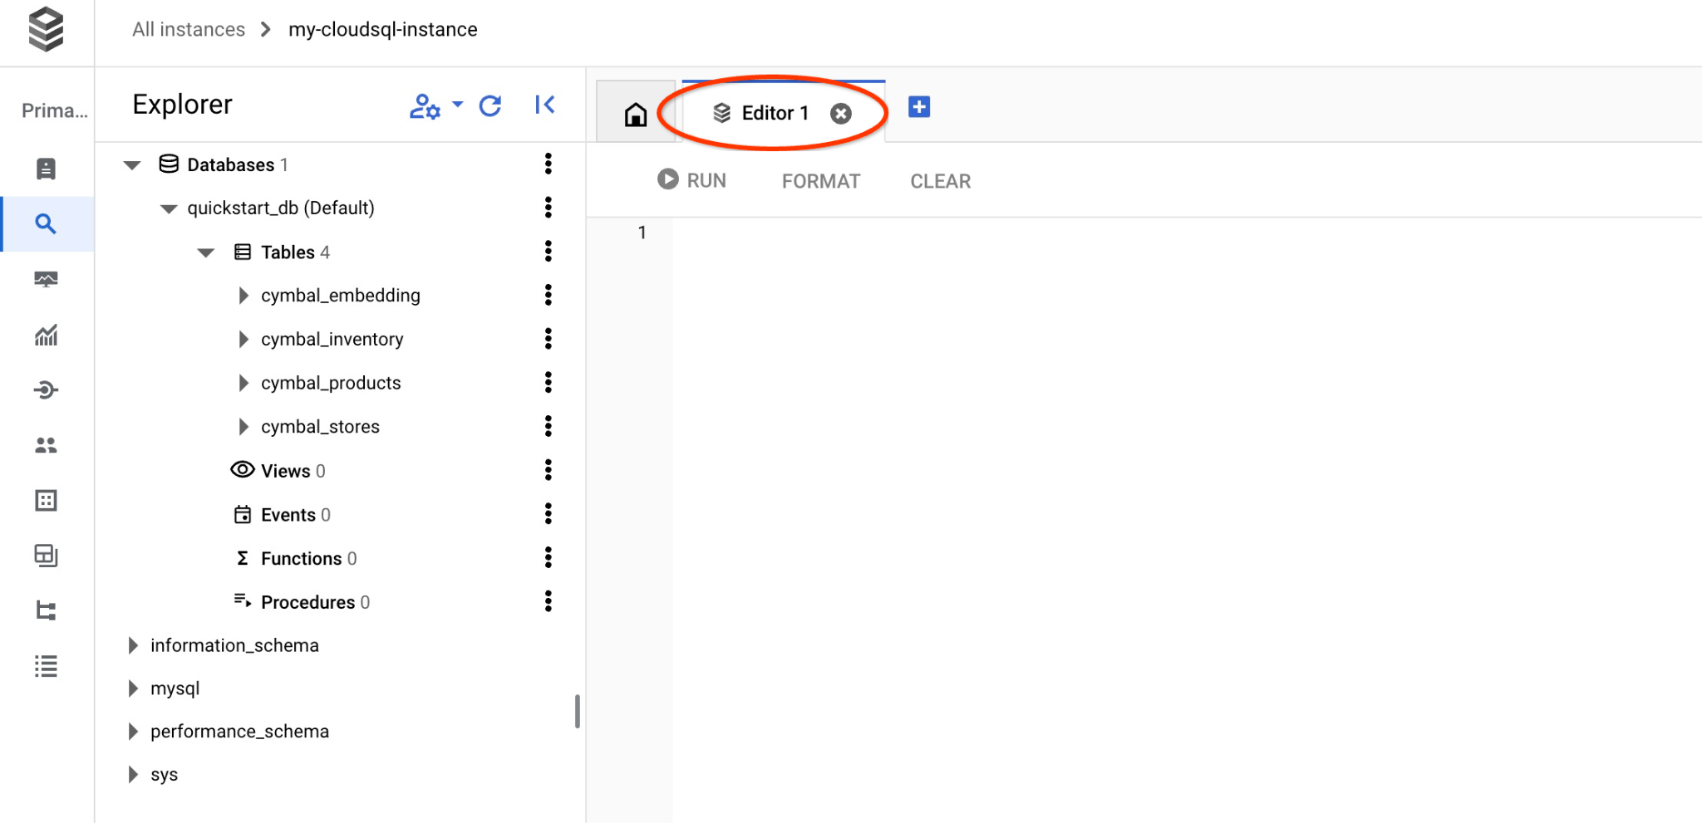Open the Connections panel icon
The image size is (1702, 823).
[47, 390]
